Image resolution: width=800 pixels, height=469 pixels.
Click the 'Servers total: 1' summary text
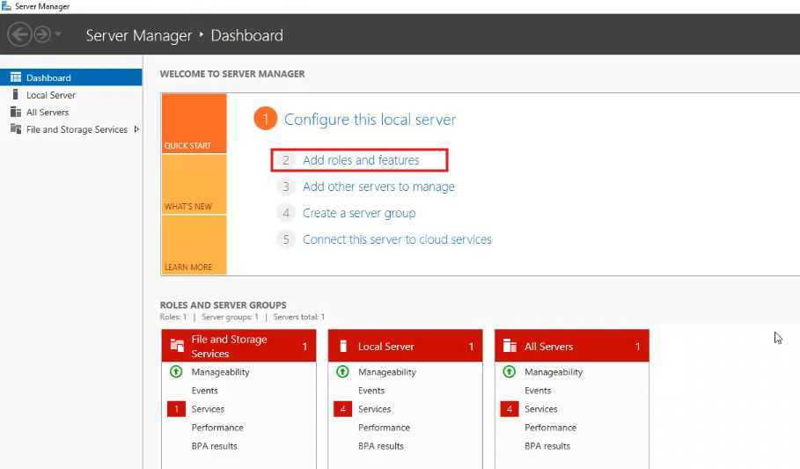299,317
